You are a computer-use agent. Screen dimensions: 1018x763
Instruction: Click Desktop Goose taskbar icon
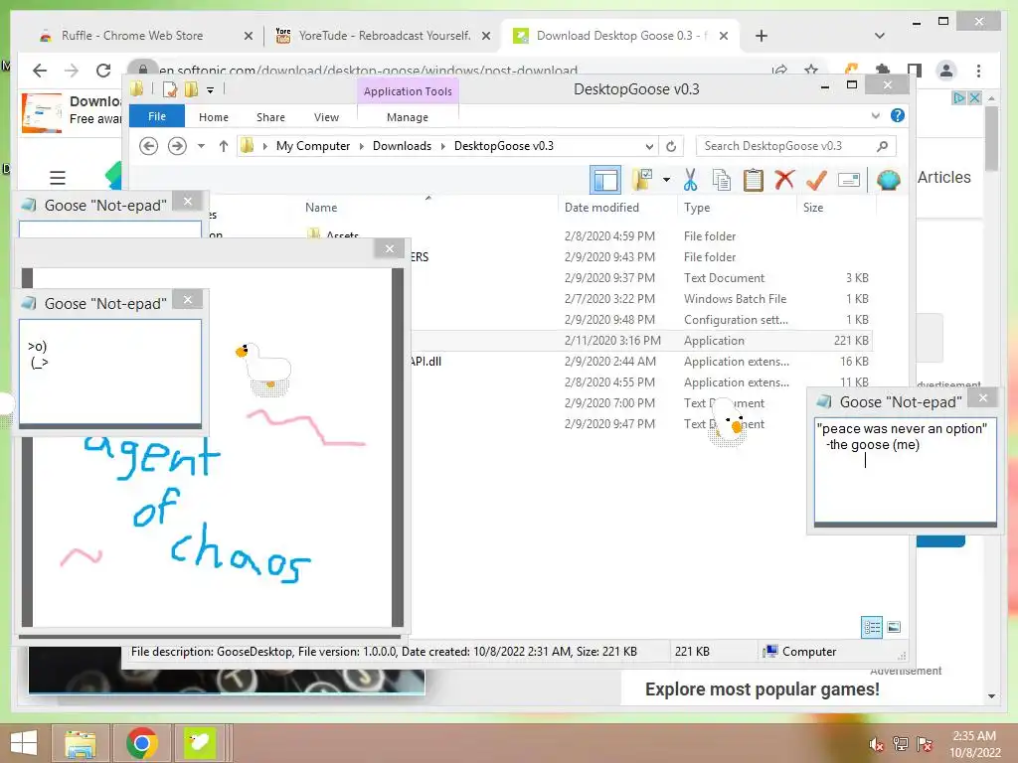coord(200,743)
